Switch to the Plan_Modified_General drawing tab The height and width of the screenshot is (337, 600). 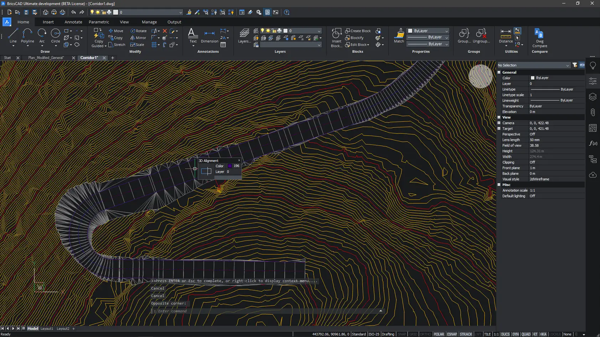click(x=46, y=58)
